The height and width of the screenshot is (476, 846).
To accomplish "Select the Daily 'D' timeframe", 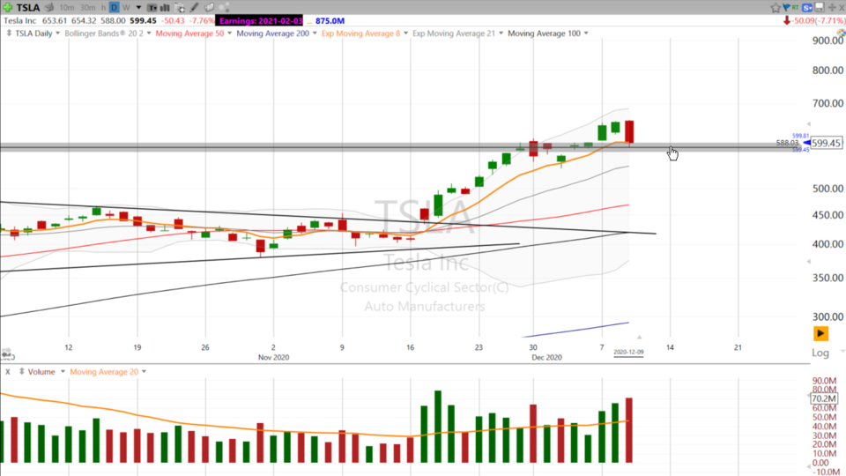I will (x=114, y=8).
